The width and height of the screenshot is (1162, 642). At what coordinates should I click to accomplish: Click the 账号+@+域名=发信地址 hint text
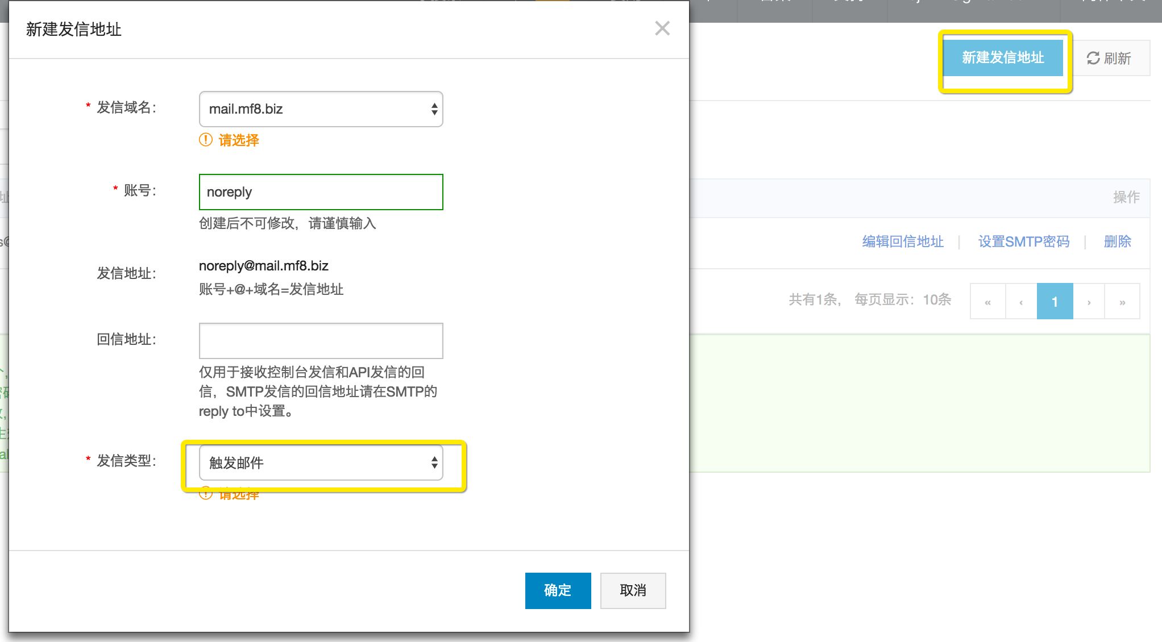[x=271, y=289]
